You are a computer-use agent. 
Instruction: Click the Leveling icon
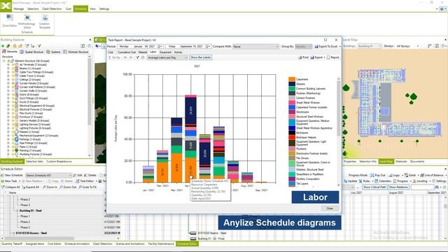(x=414, y=181)
